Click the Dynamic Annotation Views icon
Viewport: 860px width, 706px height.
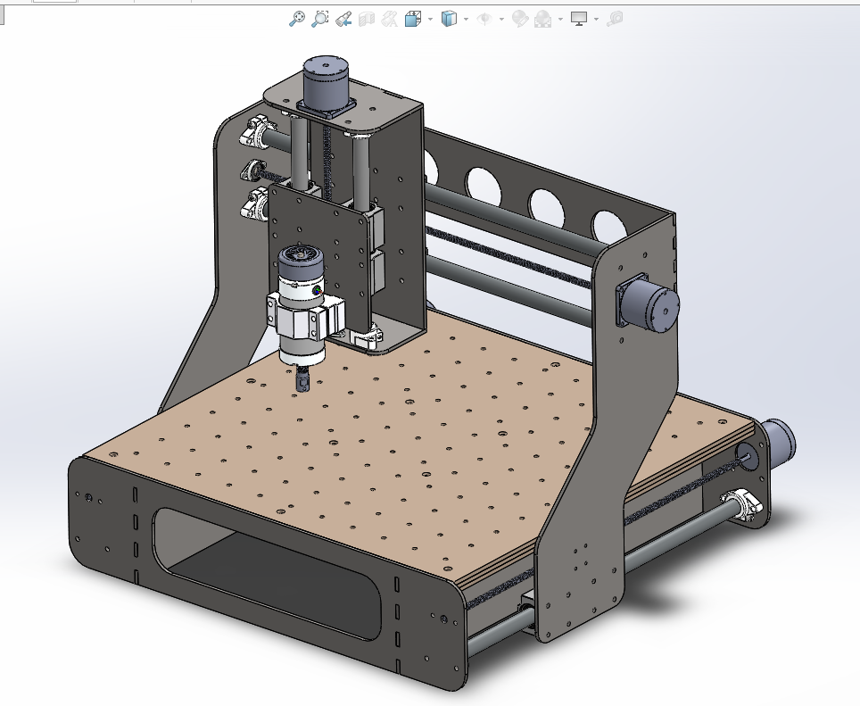(390, 20)
